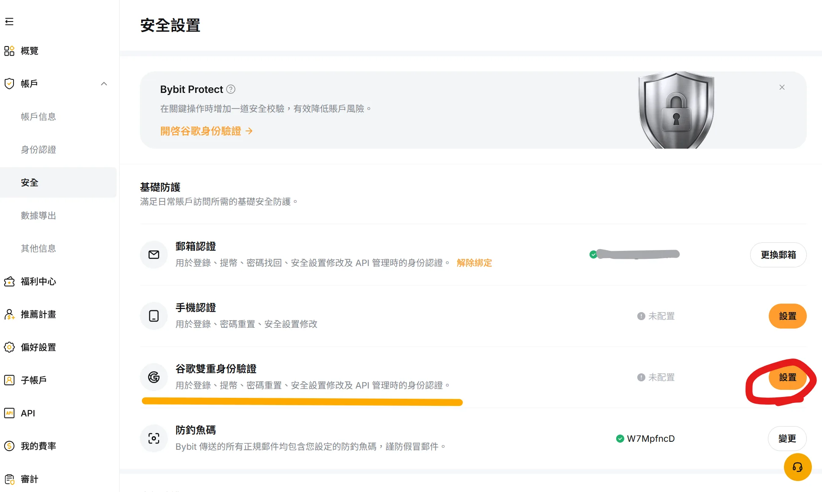This screenshot has height=492, width=822.
Task: Open the customer support headset button
Action: click(797, 467)
